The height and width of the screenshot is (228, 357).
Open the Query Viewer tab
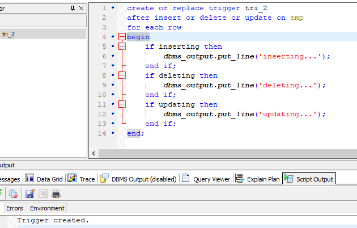[206, 179]
